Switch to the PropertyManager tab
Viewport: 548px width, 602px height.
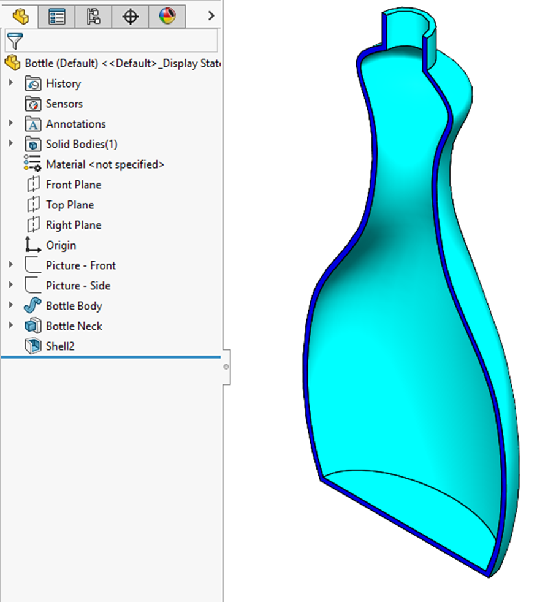56,16
